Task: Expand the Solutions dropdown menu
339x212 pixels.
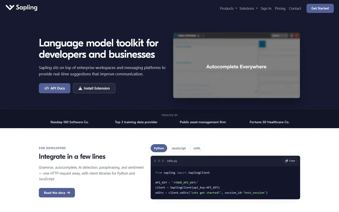Action: (x=248, y=8)
